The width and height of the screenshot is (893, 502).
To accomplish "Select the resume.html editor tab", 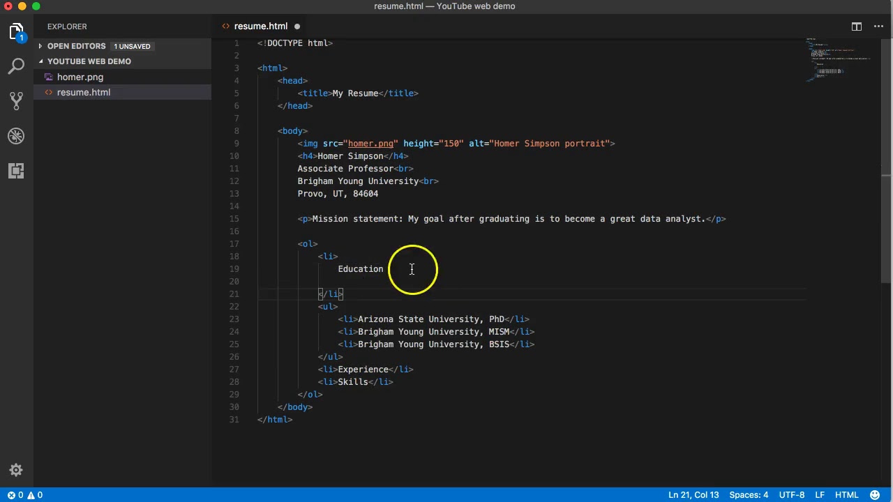I will point(260,26).
